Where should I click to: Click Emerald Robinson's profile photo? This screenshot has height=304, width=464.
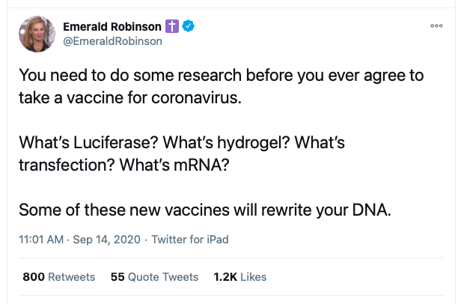pyautogui.click(x=35, y=34)
